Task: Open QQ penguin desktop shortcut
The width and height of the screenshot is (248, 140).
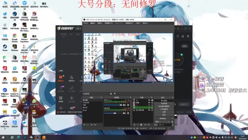Action: [5, 80]
